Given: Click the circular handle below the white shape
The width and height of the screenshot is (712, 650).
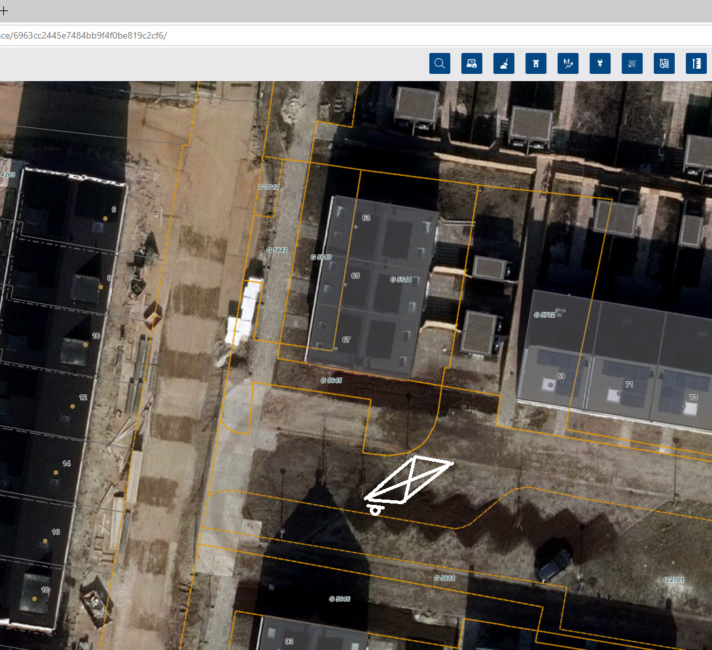Looking at the screenshot, I should [x=375, y=510].
